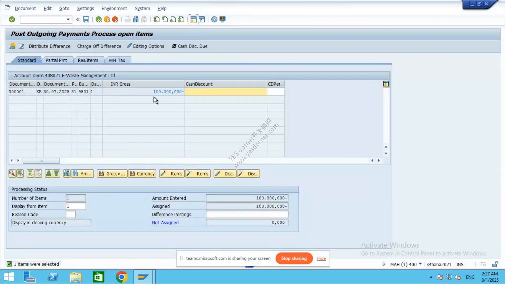Open the Help question mark icon
The width and height of the screenshot is (505, 284).
click(x=214, y=19)
